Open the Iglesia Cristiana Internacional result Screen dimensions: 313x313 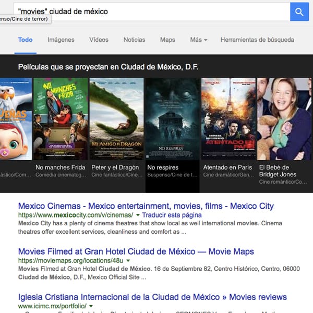[152, 297]
